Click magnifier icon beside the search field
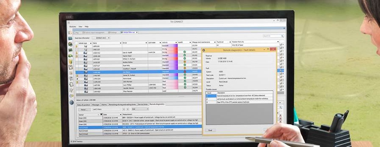Screen dimensions: 380x147 282,36
